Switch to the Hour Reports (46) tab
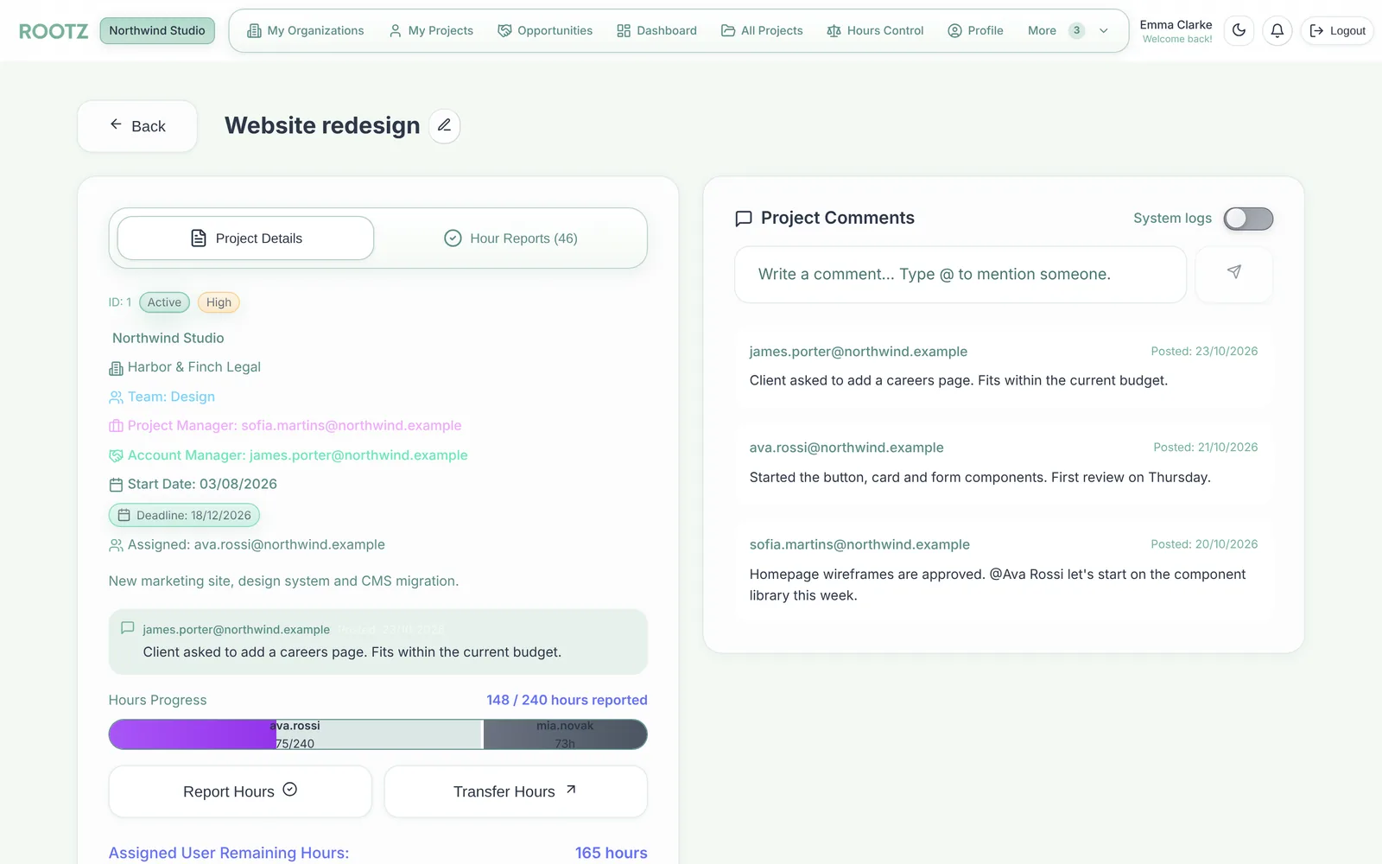The image size is (1382, 864). pyautogui.click(x=510, y=238)
